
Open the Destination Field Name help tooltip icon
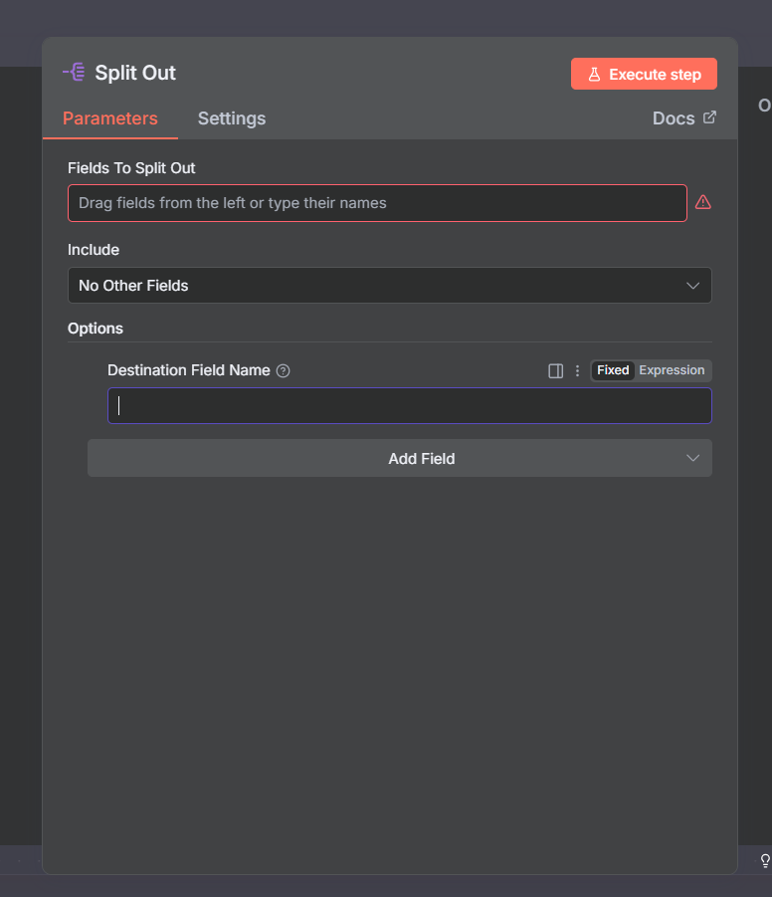(284, 370)
